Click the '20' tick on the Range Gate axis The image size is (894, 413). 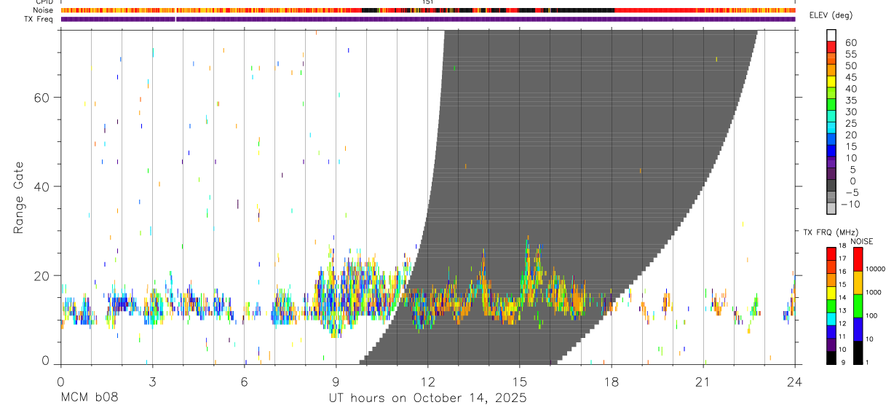(x=42, y=275)
